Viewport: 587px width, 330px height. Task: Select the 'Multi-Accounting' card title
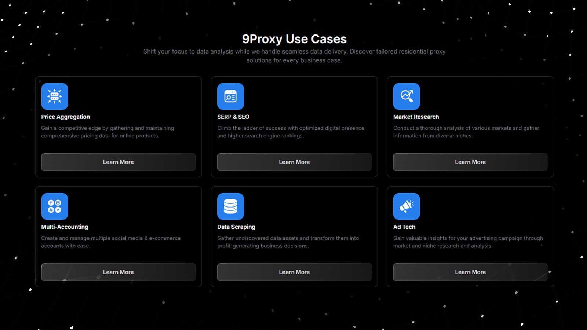point(65,227)
